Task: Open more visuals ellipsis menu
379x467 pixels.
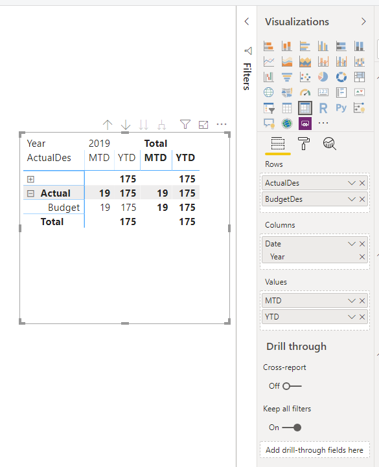Action: 323,123
